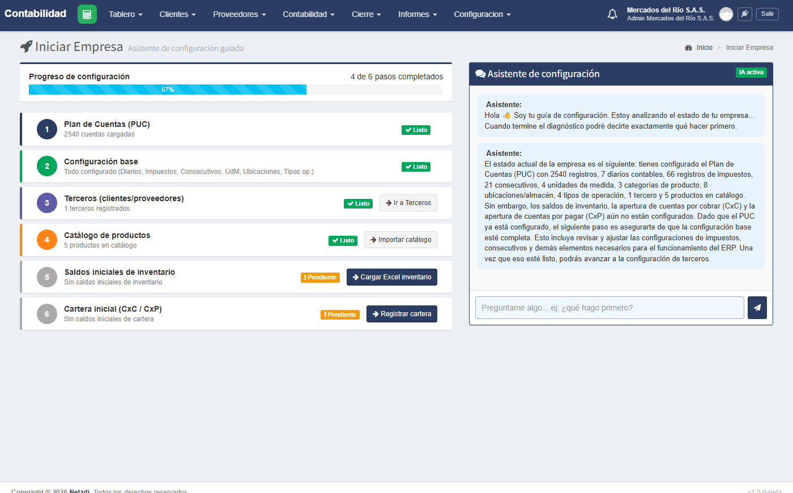Click the step 1 circle for Plan de Cuentas
Viewport: 793px width, 493px height.
[47, 129]
